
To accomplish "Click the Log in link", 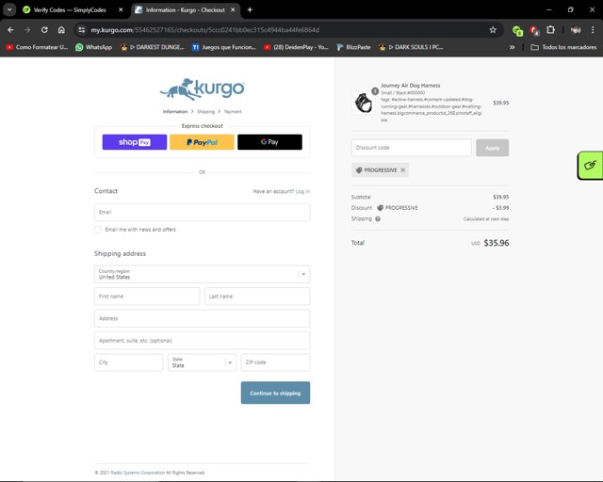I will pyautogui.click(x=302, y=191).
